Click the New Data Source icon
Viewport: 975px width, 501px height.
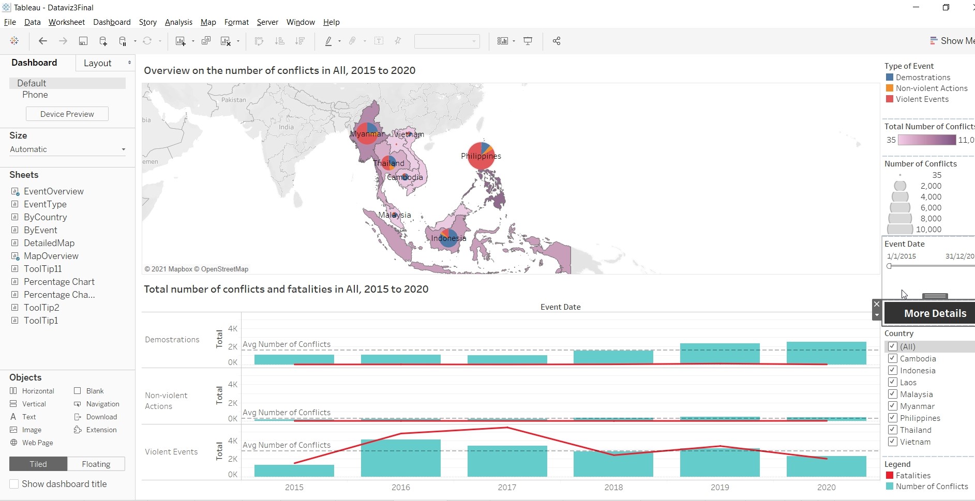(x=103, y=41)
